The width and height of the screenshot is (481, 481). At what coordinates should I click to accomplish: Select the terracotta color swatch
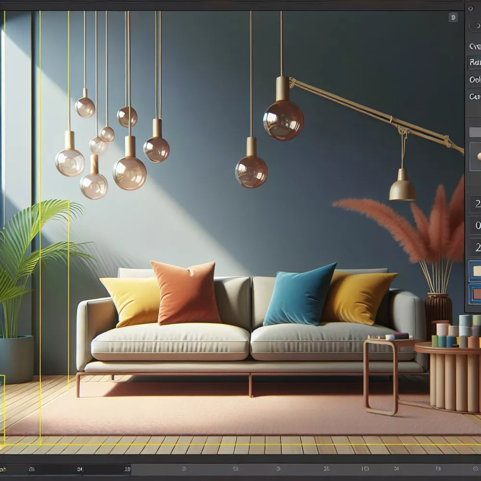475,293
